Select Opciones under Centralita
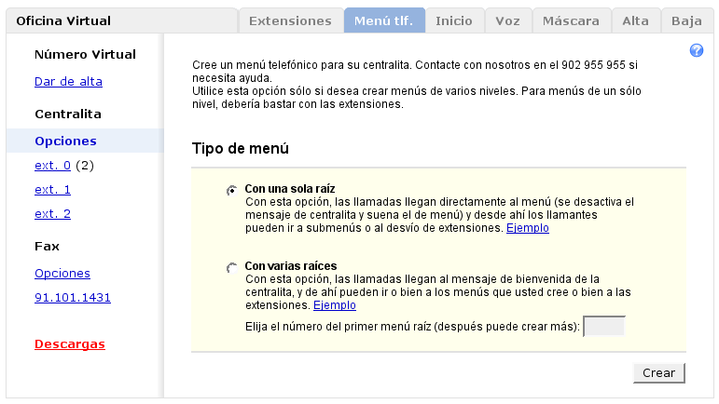 point(65,141)
